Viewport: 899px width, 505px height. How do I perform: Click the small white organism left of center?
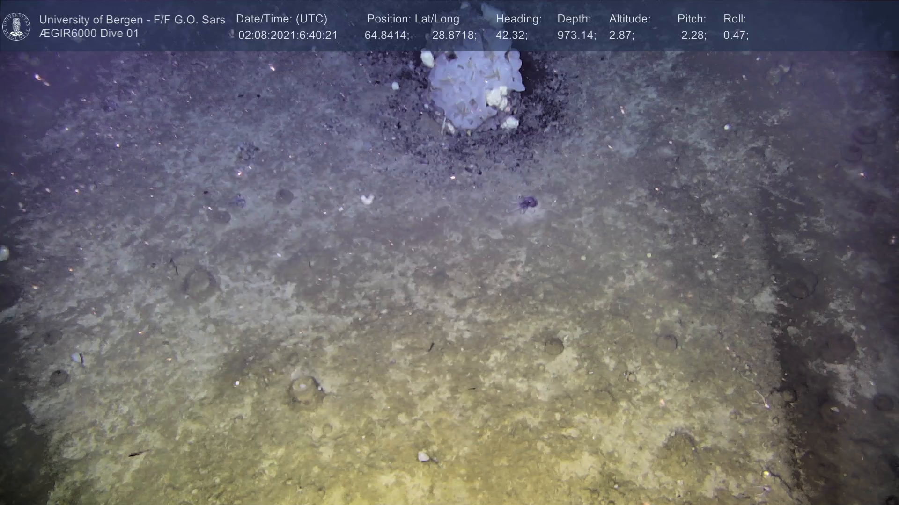pyautogui.click(x=367, y=200)
